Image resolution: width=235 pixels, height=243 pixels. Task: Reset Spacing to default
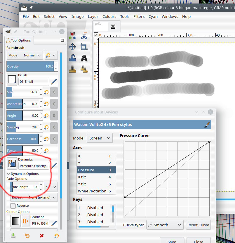click(x=46, y=127)
